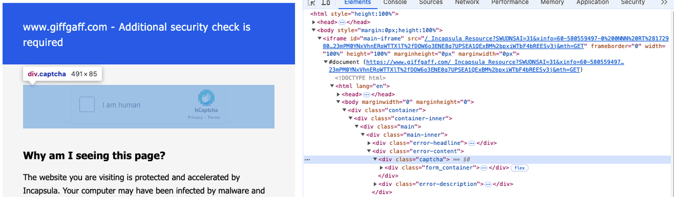Collapse the captcha div node
The image size is (674, 197).
click(375, 159)
